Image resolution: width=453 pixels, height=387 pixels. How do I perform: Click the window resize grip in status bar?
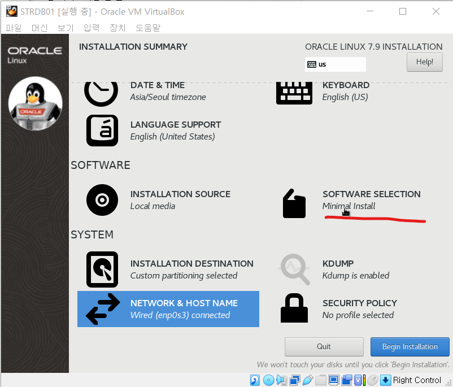click(449, 382)
